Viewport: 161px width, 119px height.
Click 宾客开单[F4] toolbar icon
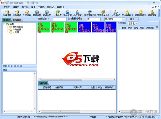pos(103,13)
